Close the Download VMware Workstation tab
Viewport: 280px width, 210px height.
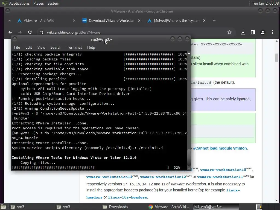click(139, 21)
